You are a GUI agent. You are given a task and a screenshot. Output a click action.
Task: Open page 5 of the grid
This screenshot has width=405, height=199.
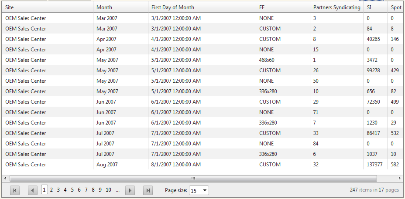(x=72, y=190)
